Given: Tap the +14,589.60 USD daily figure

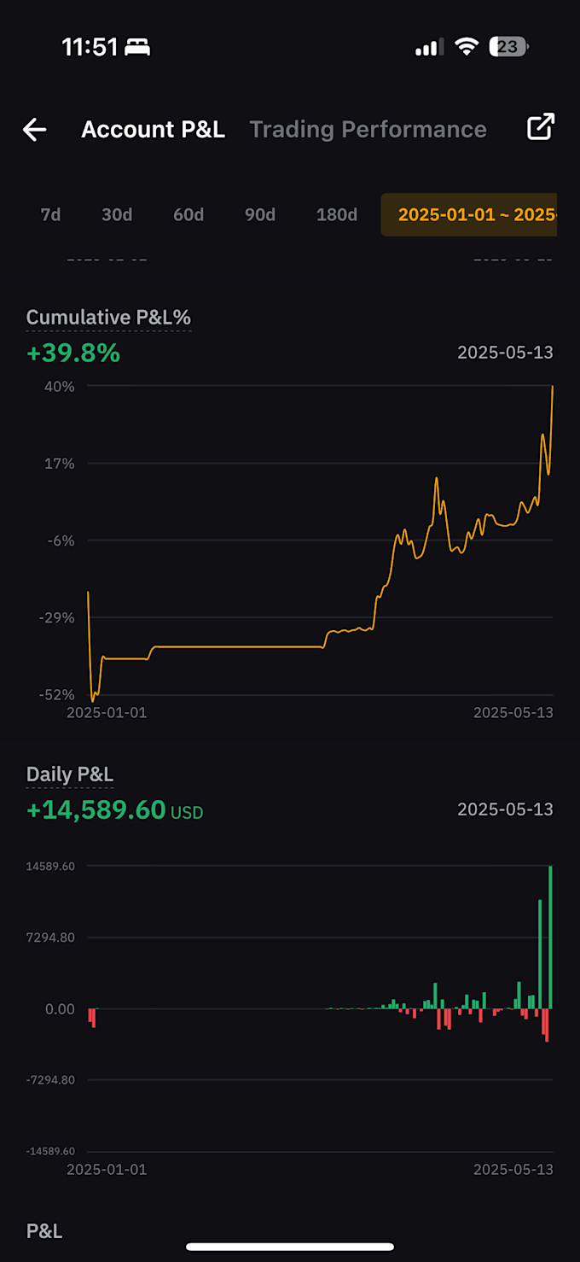Looking at the screenshot, I should (115, 809).
